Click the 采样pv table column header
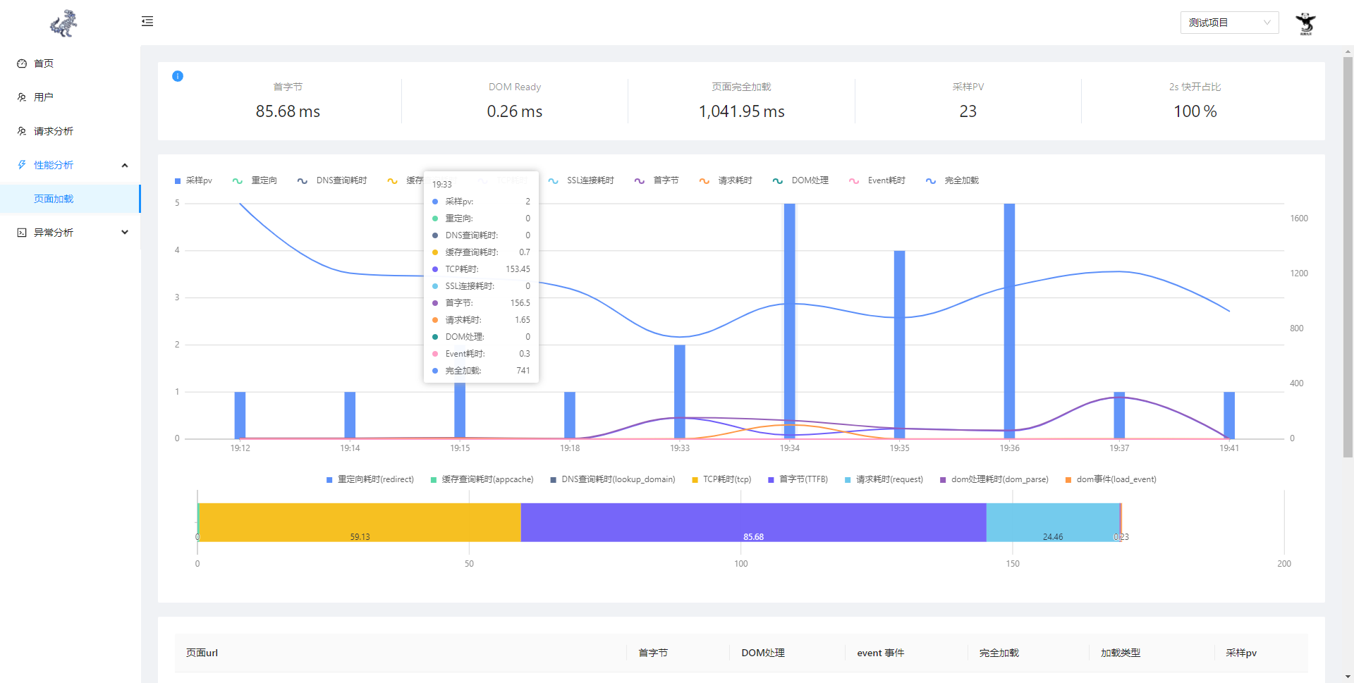Screen dimensions: 1354x683 point(1241,653)
